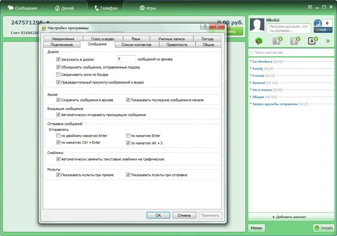Click the Отмена button
The width and height of the screenshot is (337, 236).
[x=184, y=215]
